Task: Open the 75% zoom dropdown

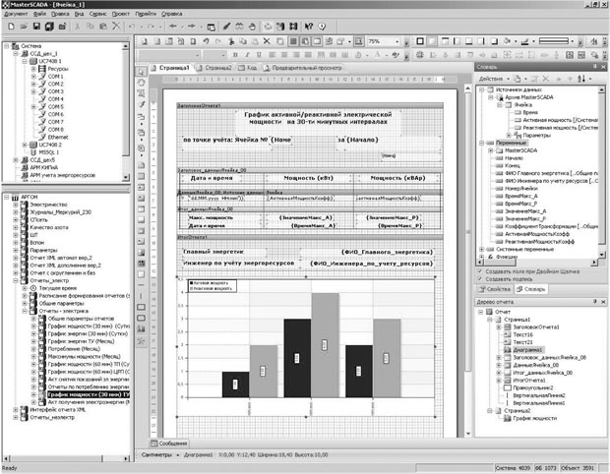Action: tap(396, 41)
